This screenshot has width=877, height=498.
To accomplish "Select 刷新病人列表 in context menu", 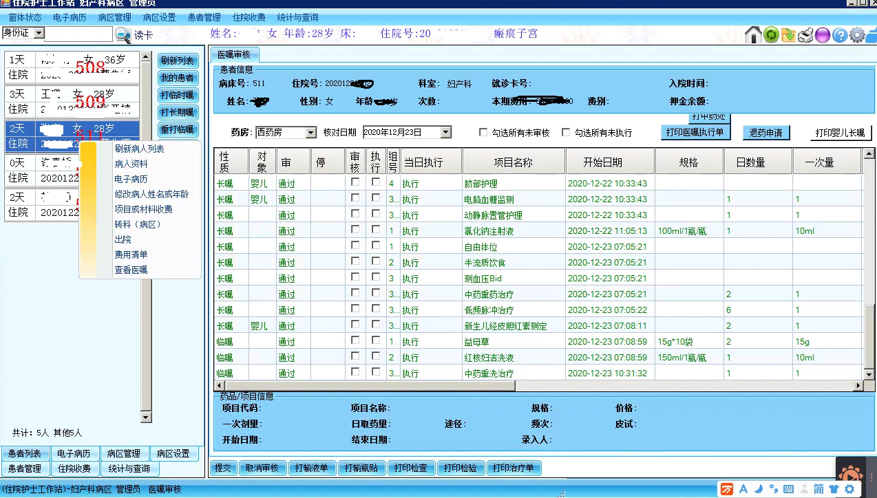I will pos(140,149).
